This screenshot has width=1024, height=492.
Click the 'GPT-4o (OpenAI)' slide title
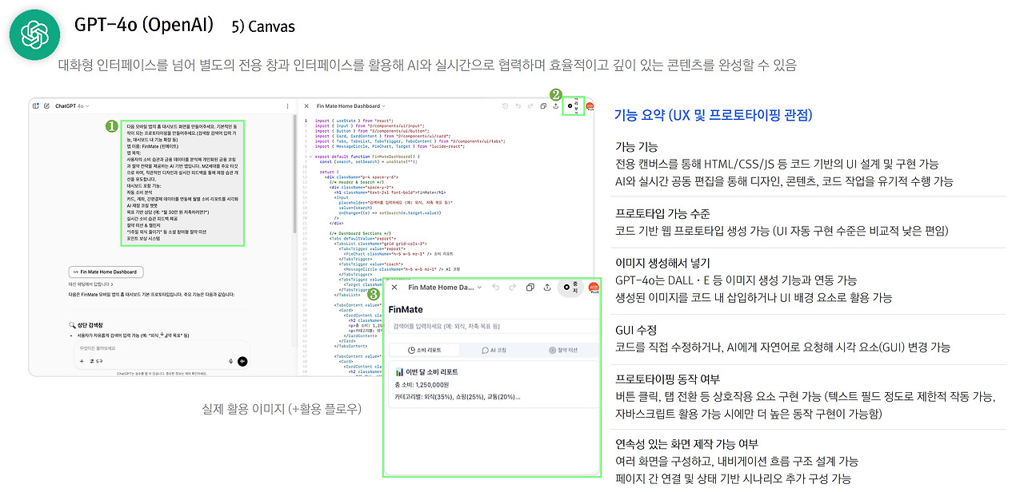[144, 25]
